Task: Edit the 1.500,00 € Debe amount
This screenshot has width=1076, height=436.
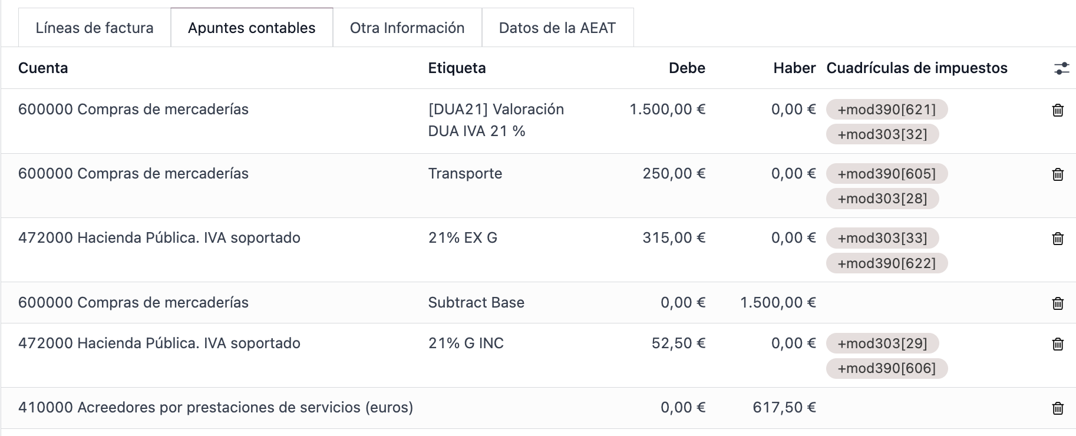Action: pos(667,110)
